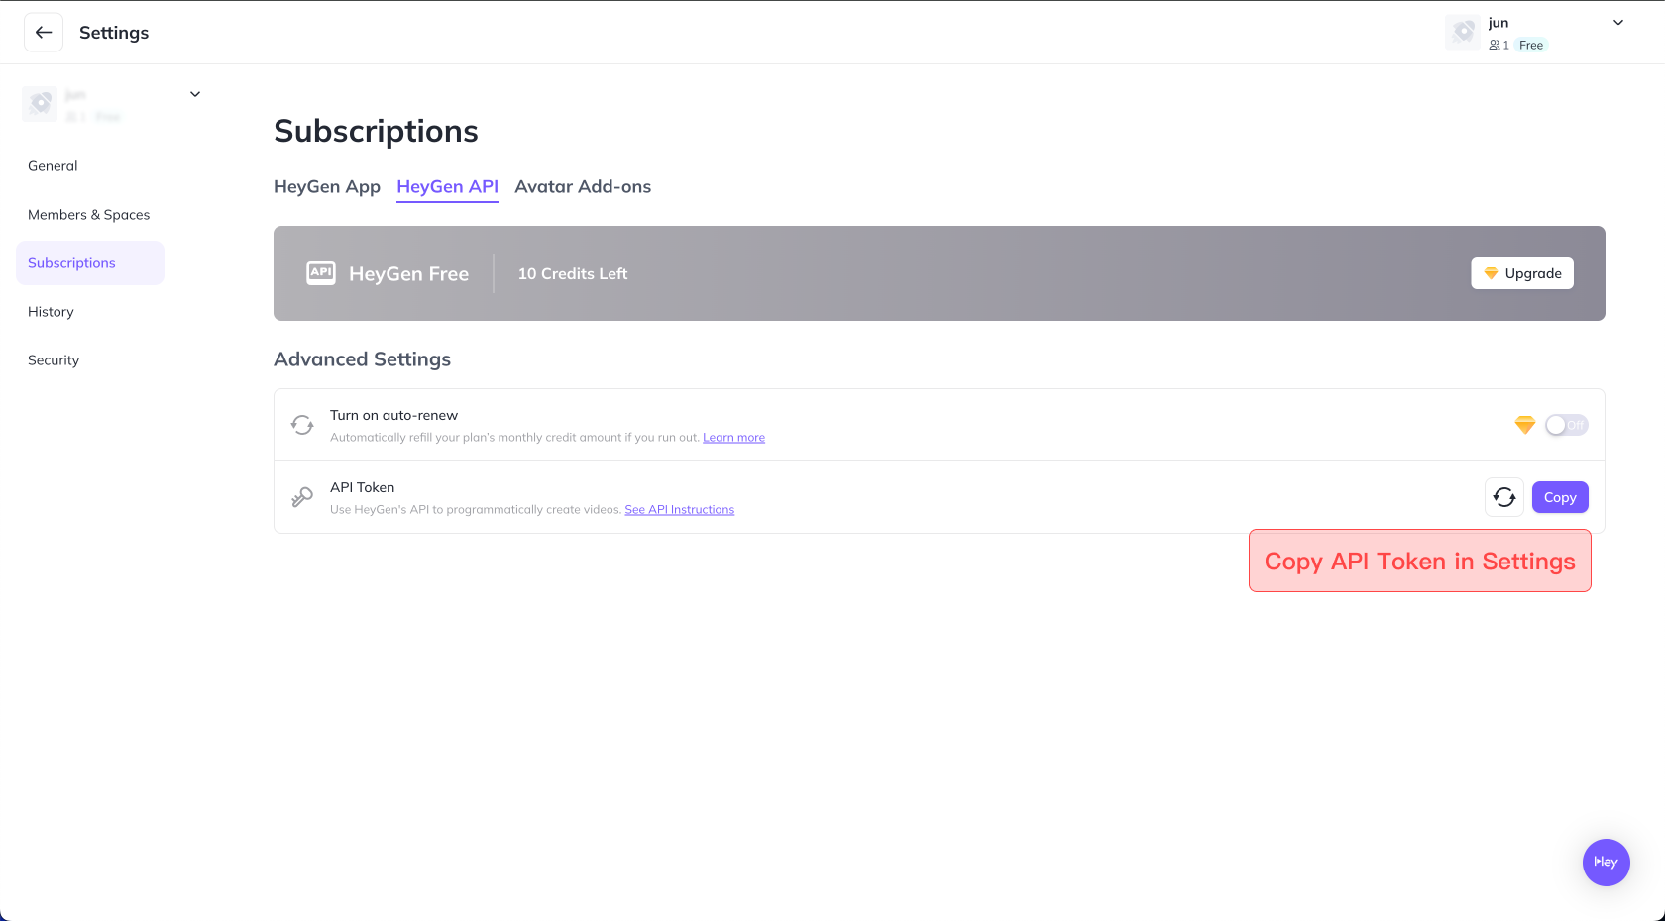Regenerate API token with refresh icon
The image size is (1665, 921).
point(1504,497)
